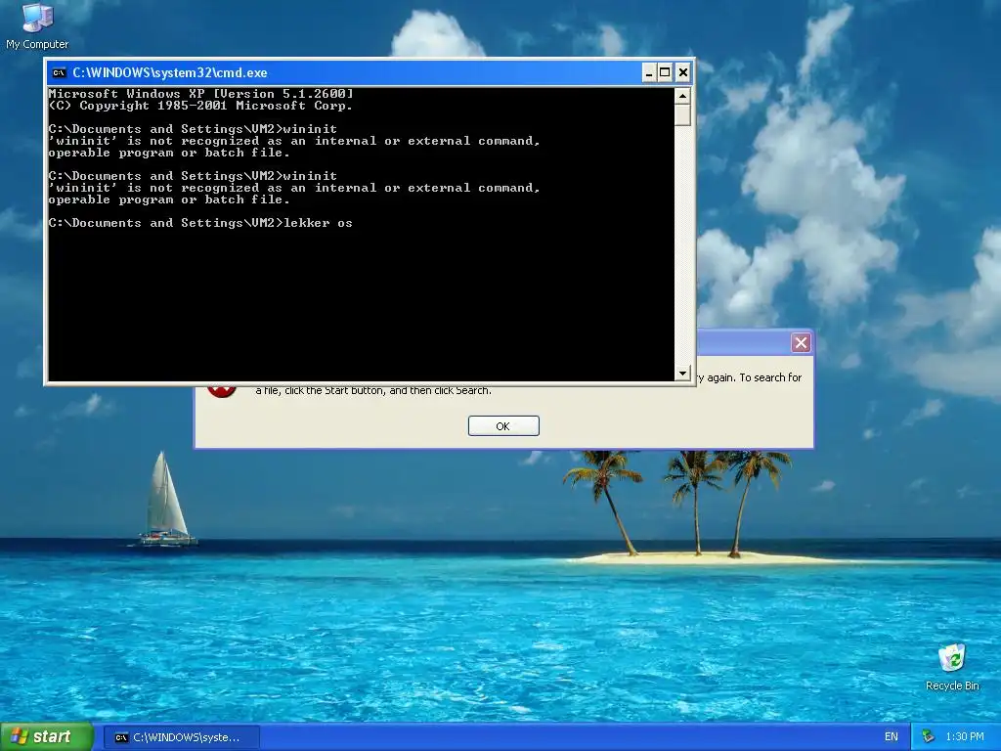
Task: Click the Windows XP version line
Action: (201, 94)
